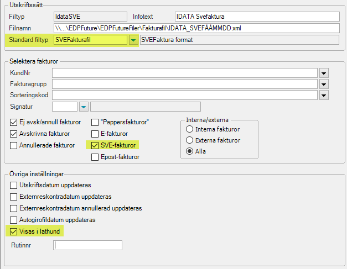Open the Signatur dropdown arrow
Image resolution: width=347 pixels, height=269 pixels.
(x=84, y=107)
